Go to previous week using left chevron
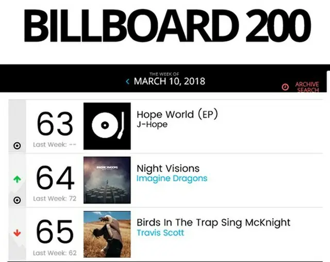This screenshot has width=330, height=262. (127, 81)
